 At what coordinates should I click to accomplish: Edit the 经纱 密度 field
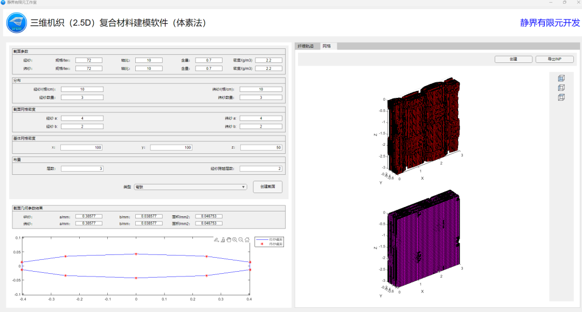tap(269, 60)
